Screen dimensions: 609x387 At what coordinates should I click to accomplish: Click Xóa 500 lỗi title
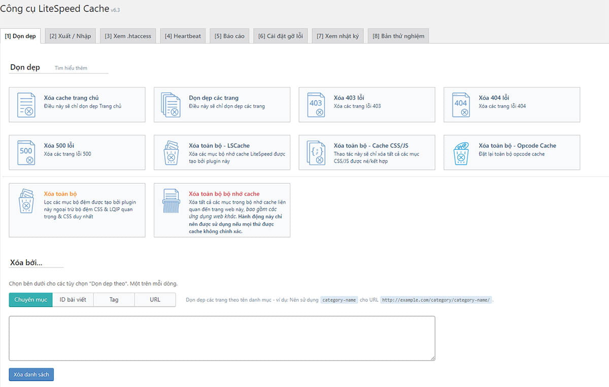(x=59, y=145)
